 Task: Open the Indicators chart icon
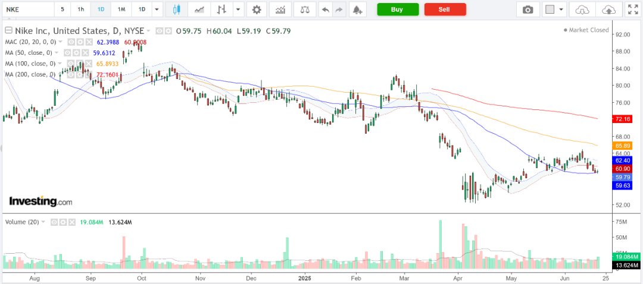coord(281,10)
